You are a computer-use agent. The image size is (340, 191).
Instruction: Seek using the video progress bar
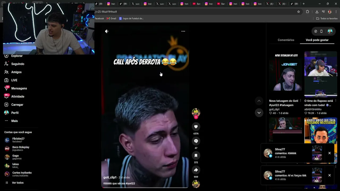(x=145, y=188)
